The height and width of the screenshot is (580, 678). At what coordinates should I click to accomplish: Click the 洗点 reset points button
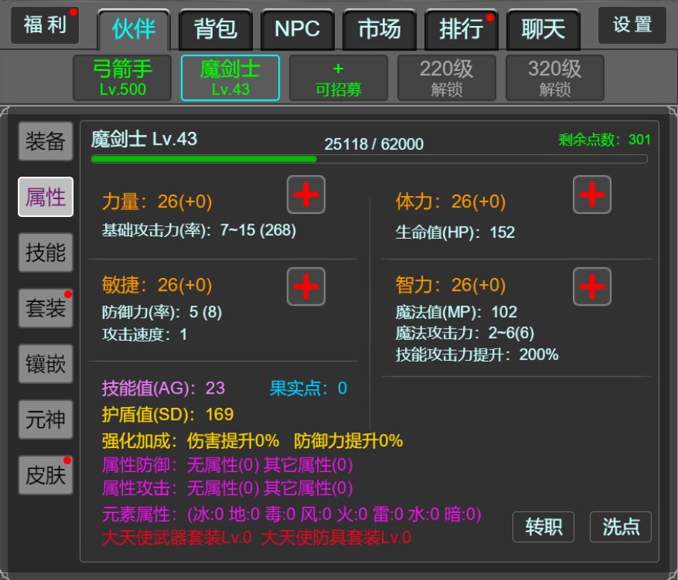[621, 527]
